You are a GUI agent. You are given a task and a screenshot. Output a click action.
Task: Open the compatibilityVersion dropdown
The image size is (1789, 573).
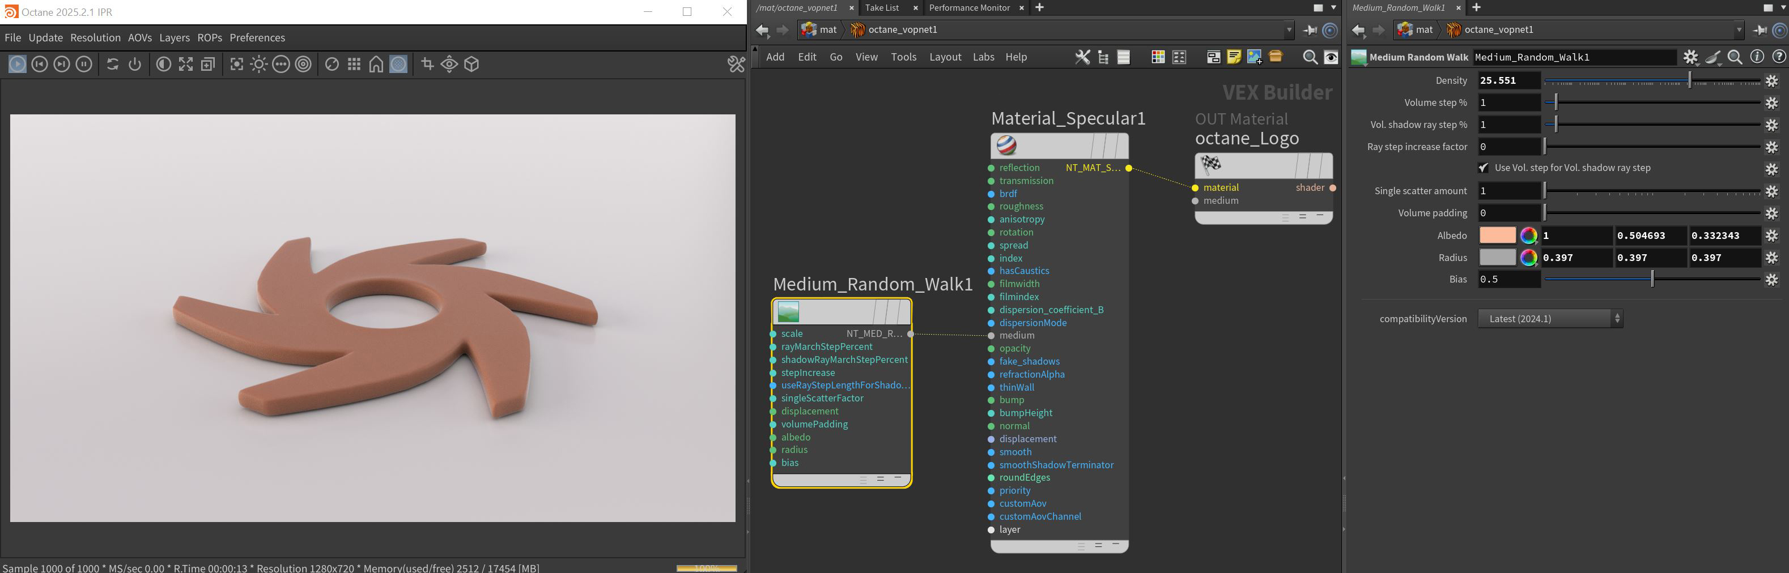1549,319
